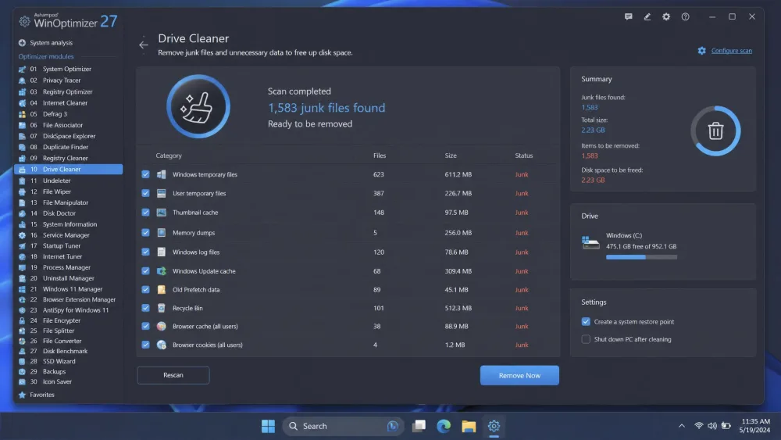
Task: Uncheck Thumbnail cache checkbox
Action: pos(145,213)
